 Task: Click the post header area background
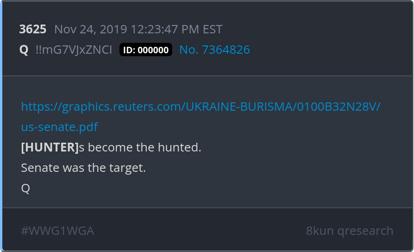(x=317, y=38)
